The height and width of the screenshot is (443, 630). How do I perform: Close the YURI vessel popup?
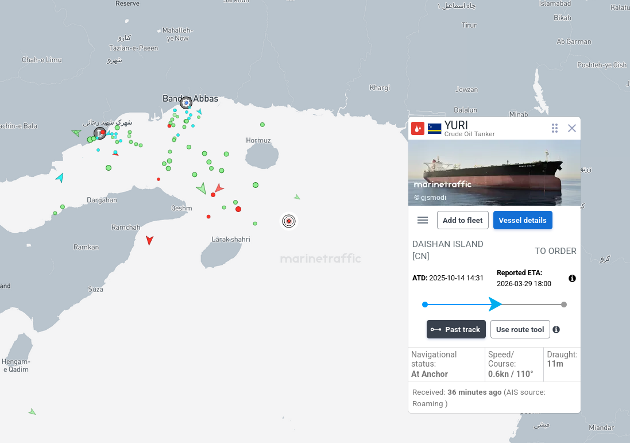(572, 128)
